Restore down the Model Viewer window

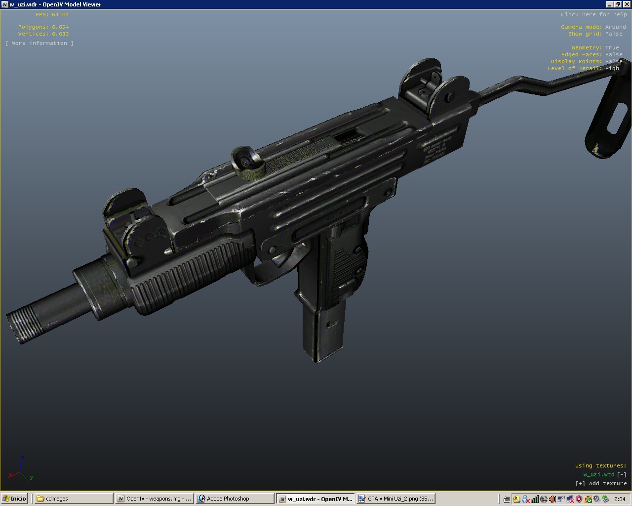(x=617, y=4)
